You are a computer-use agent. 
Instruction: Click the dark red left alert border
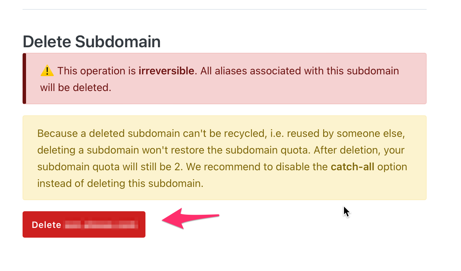point(24,79)
